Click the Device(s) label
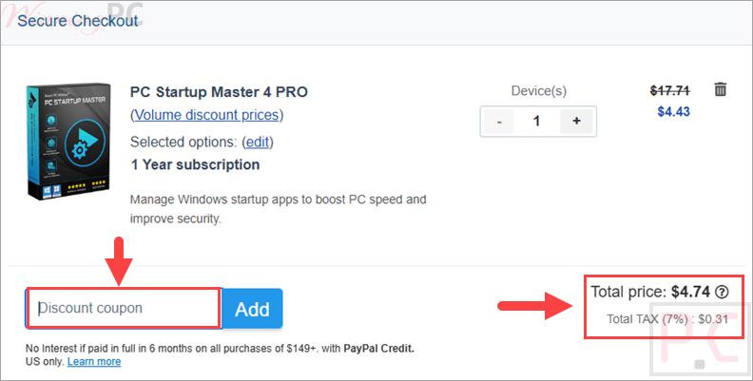The height and width of the screenshot is (381, 753). [x=538, y=90]
